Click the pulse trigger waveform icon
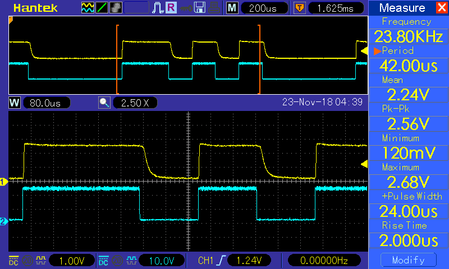 pos(157,8)
